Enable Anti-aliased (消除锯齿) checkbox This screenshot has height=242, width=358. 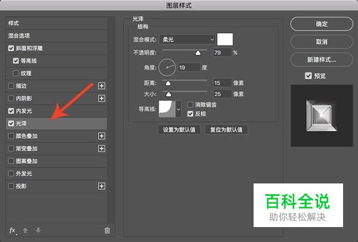(x=190, y=105)
